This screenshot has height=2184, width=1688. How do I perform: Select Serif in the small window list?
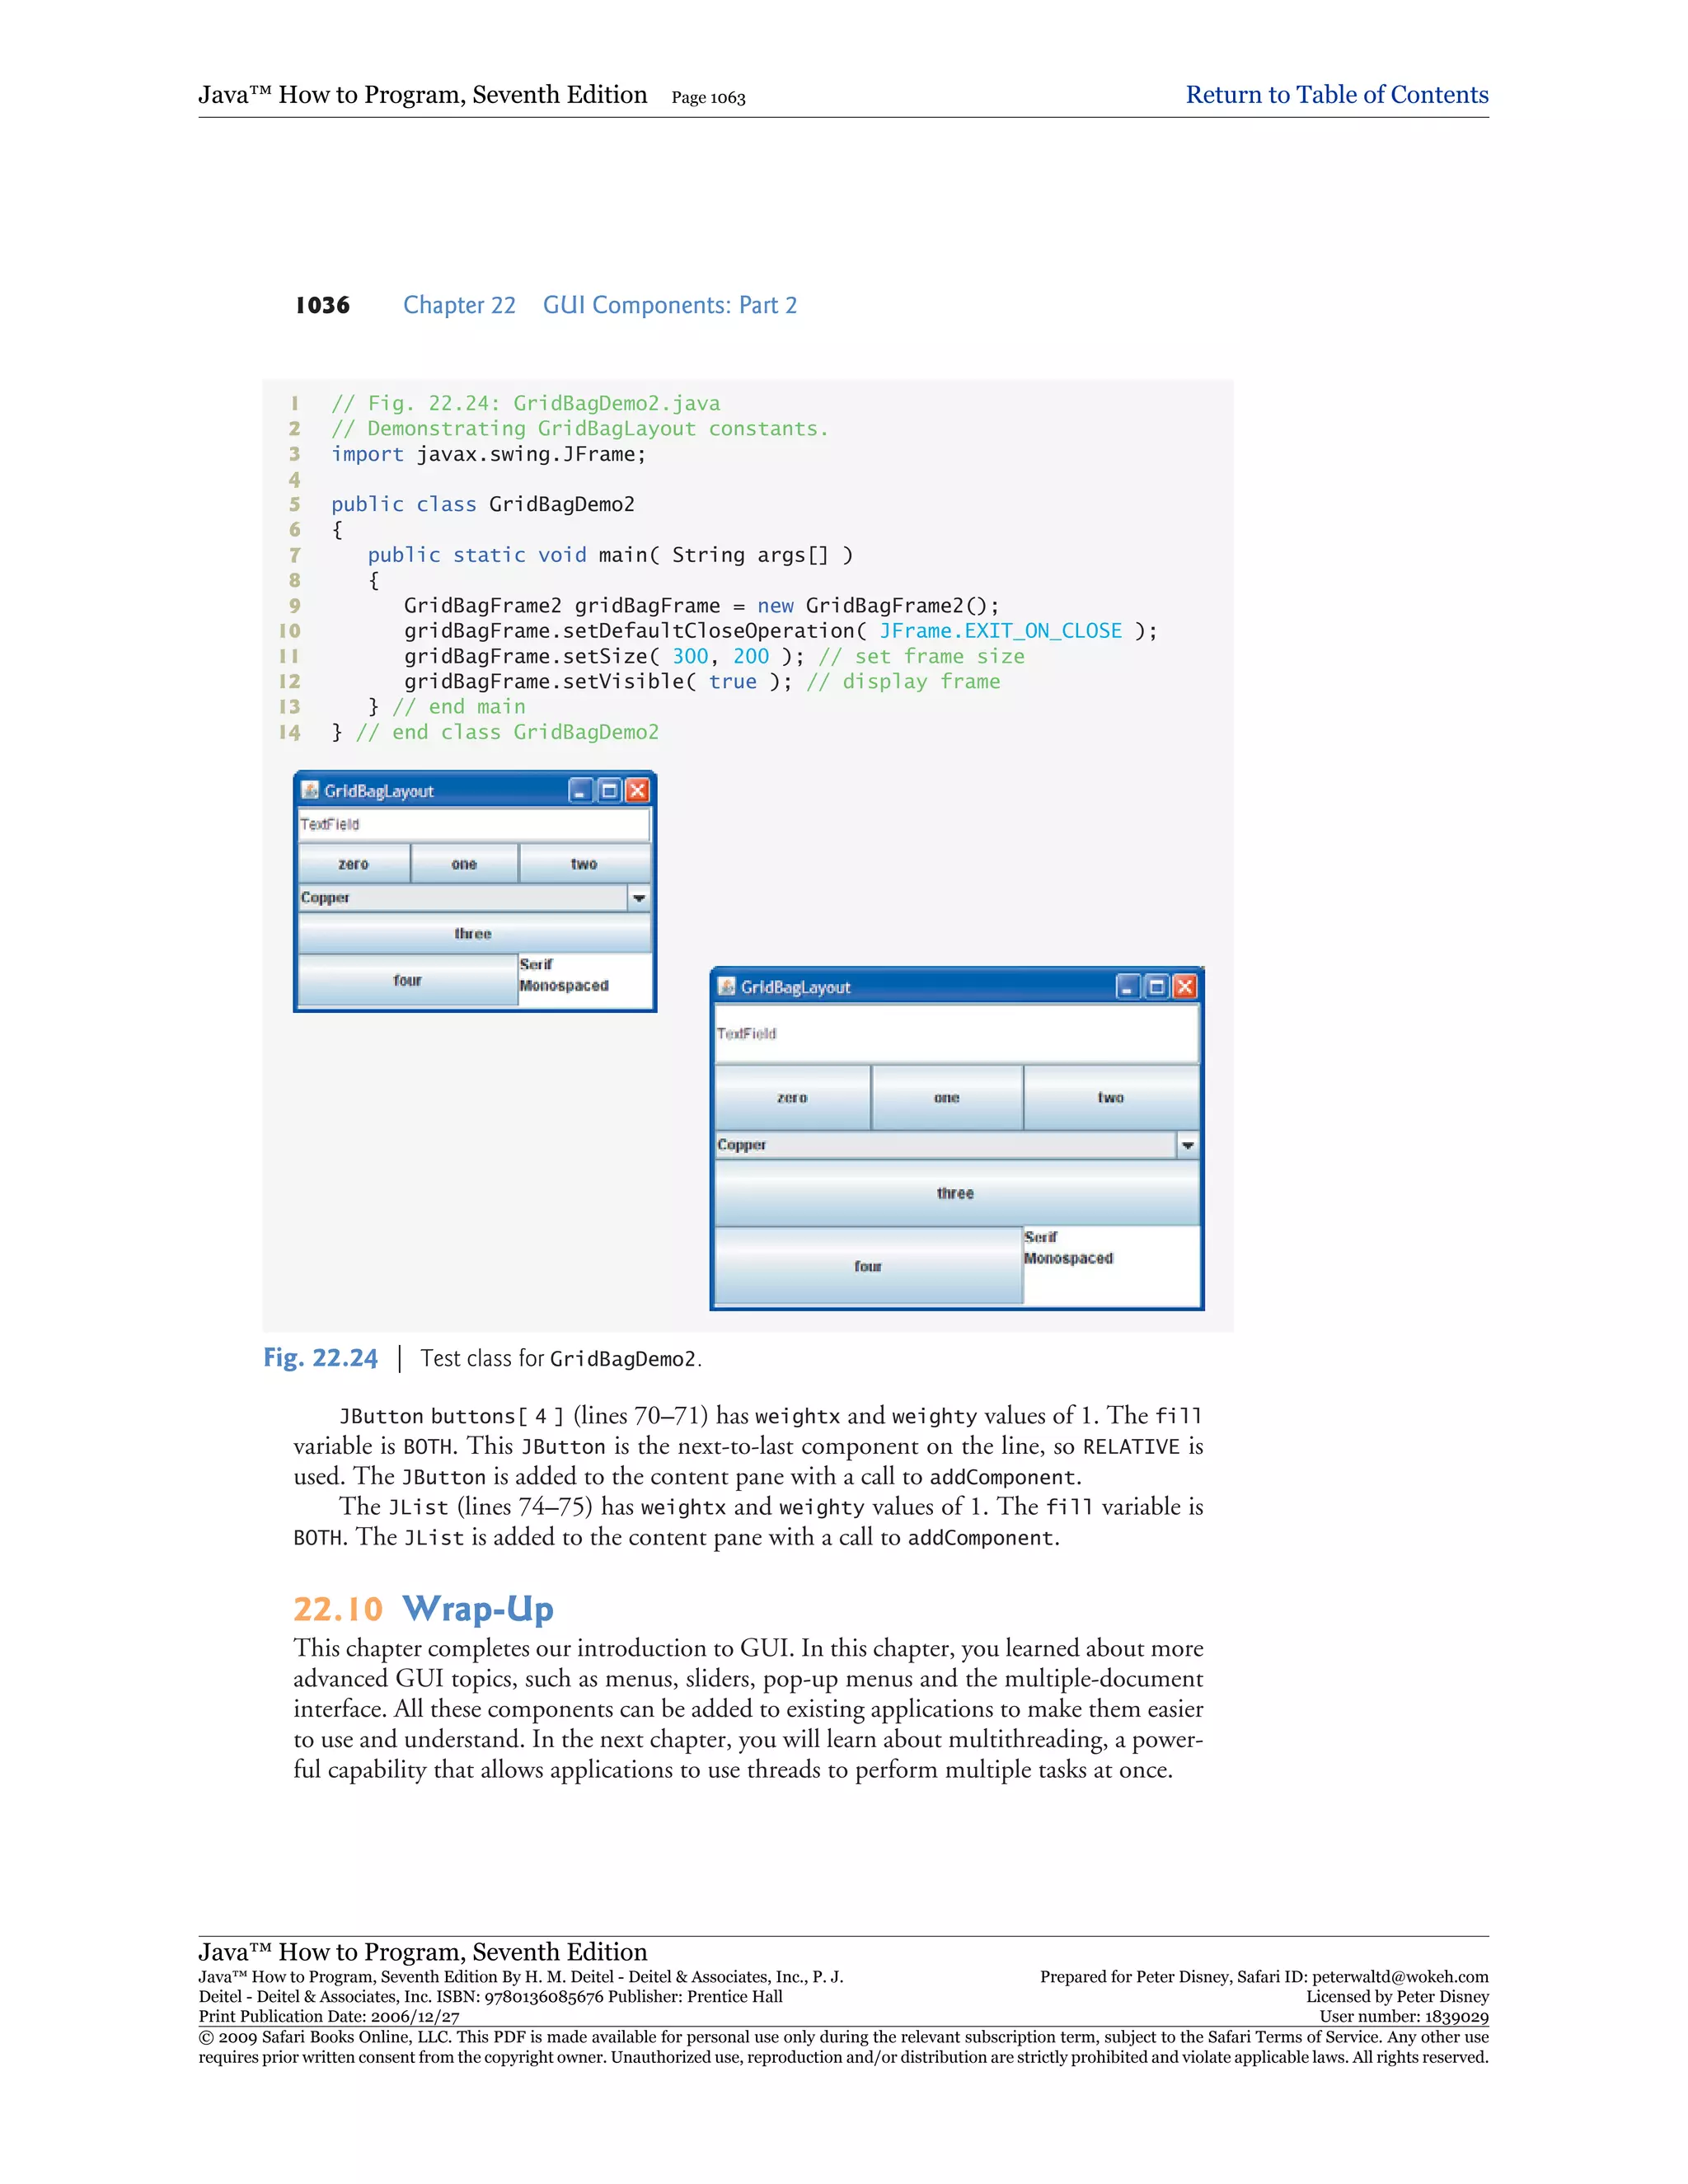point(537,964)
